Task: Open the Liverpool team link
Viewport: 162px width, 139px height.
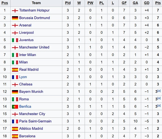Action: coord(26,33)
